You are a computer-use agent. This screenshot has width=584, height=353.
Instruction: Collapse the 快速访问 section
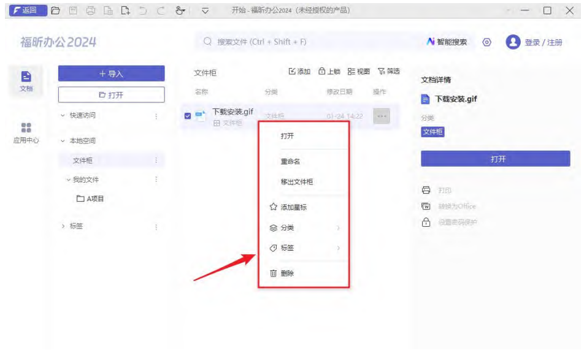[63, 115]
